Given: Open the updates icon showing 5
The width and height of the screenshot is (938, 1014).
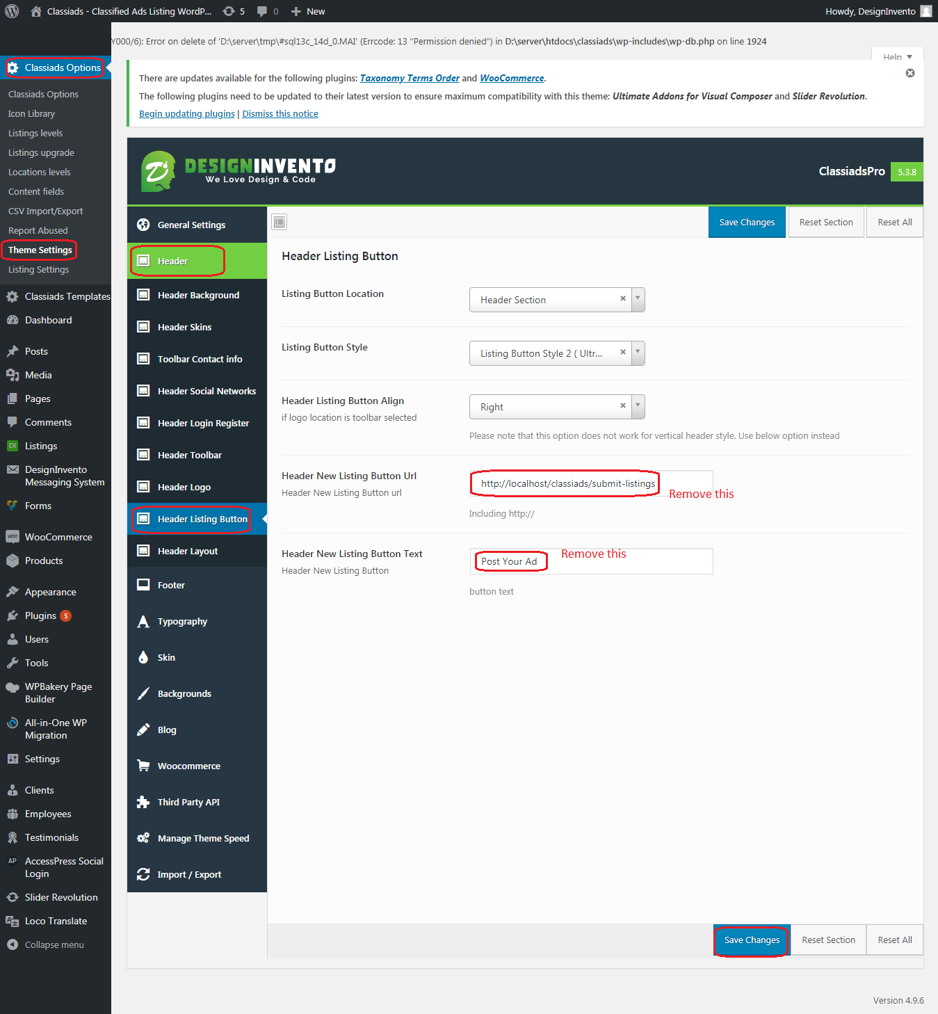Looking at the screenshot, I should tap(234, 11).
